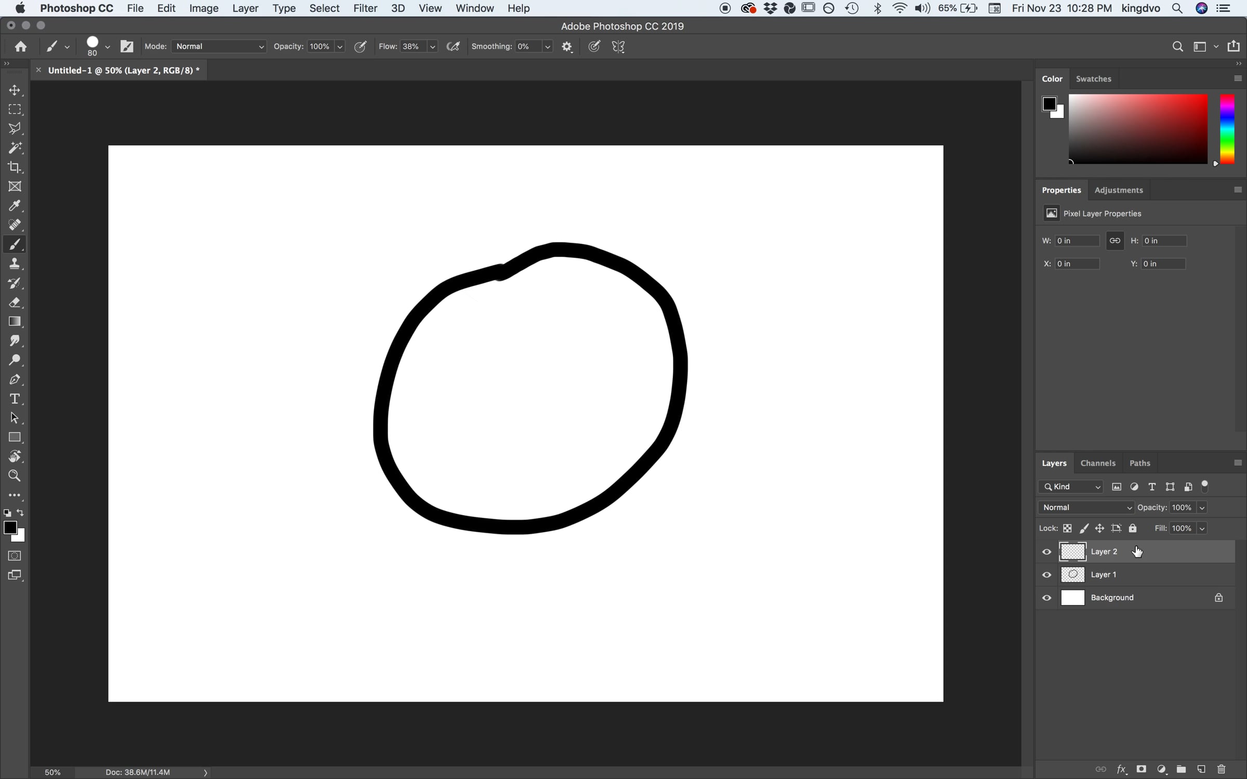Screen dimensions: 1247x779
Task: Open the Flow percentage dropdown arrow
Action: coord(432,47)
